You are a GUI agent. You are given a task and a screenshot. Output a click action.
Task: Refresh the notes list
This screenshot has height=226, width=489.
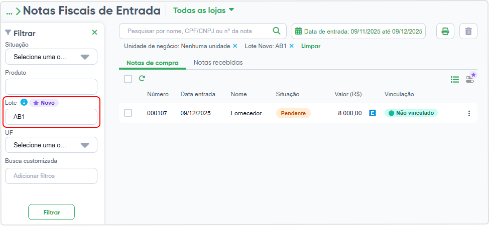coord(142,79)
